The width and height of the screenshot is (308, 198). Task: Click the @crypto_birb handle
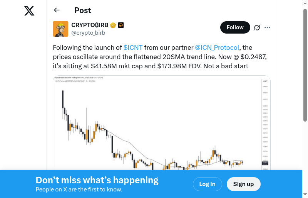[88, 33]
